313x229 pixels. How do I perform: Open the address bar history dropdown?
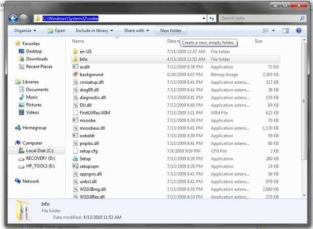[x=203, y=19]
